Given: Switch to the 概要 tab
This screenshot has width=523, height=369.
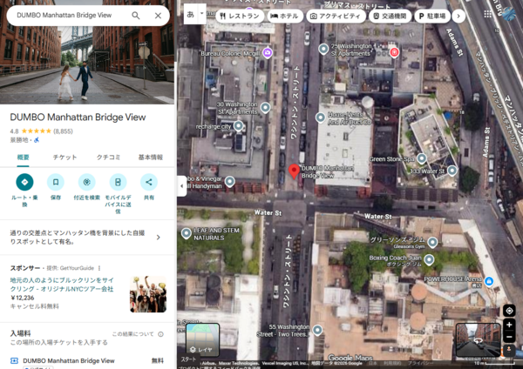Looking at the screenshot, I should [23, 158].
